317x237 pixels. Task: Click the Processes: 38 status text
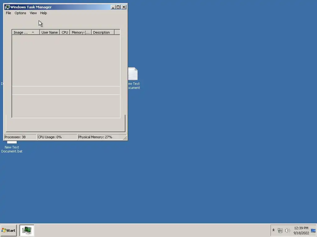tap(15, 137)
